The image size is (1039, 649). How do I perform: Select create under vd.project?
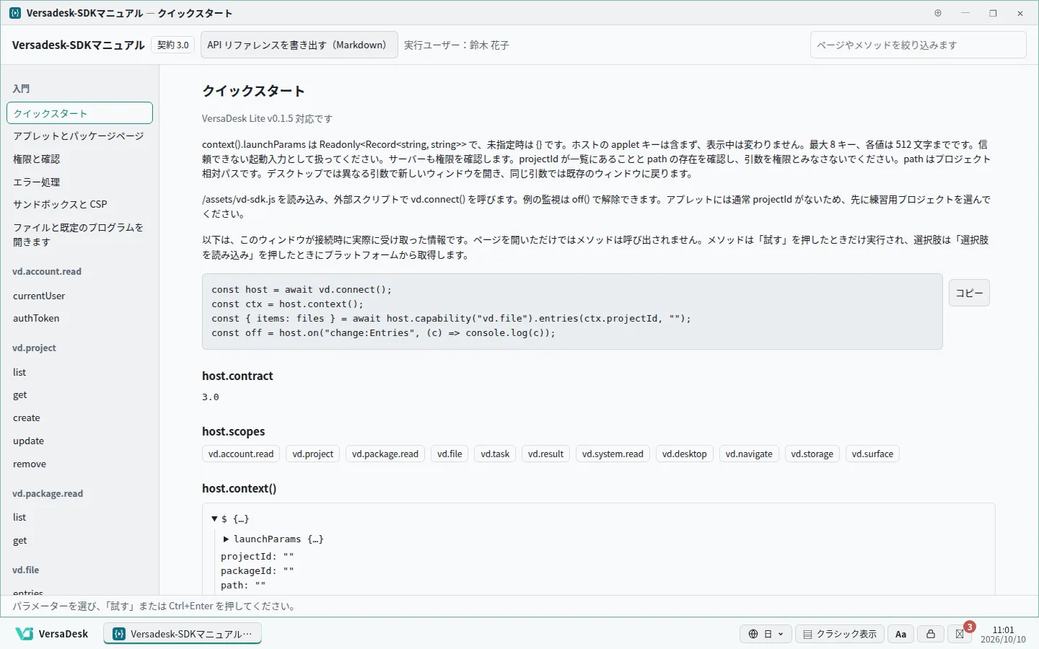pyautogui.click(x=79, y=418)
